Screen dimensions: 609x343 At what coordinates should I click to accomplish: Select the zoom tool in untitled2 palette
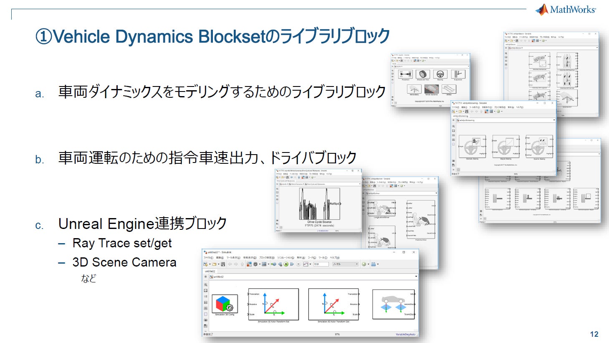point(205,285)
